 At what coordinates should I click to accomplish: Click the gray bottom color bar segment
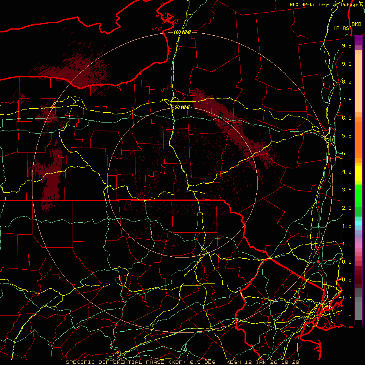click(x=358, y=312)
